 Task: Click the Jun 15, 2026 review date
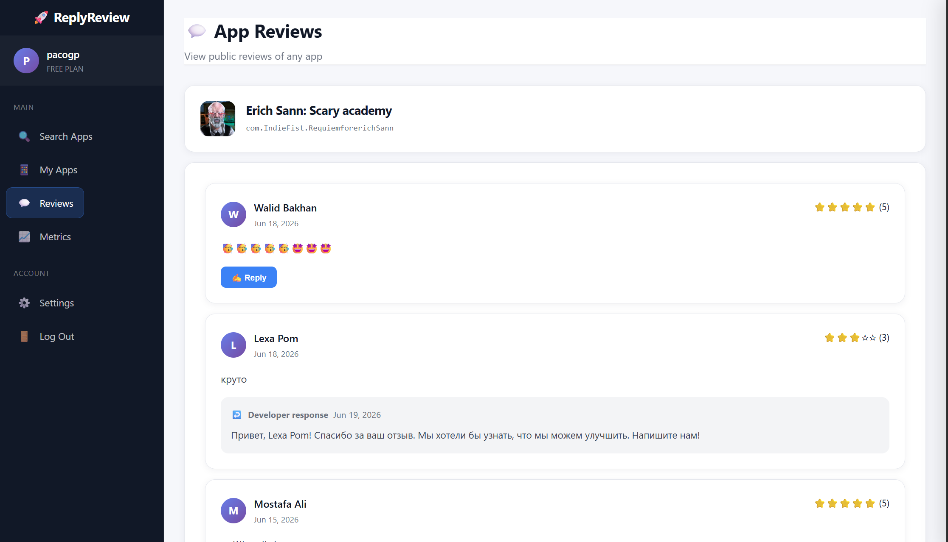276,520
